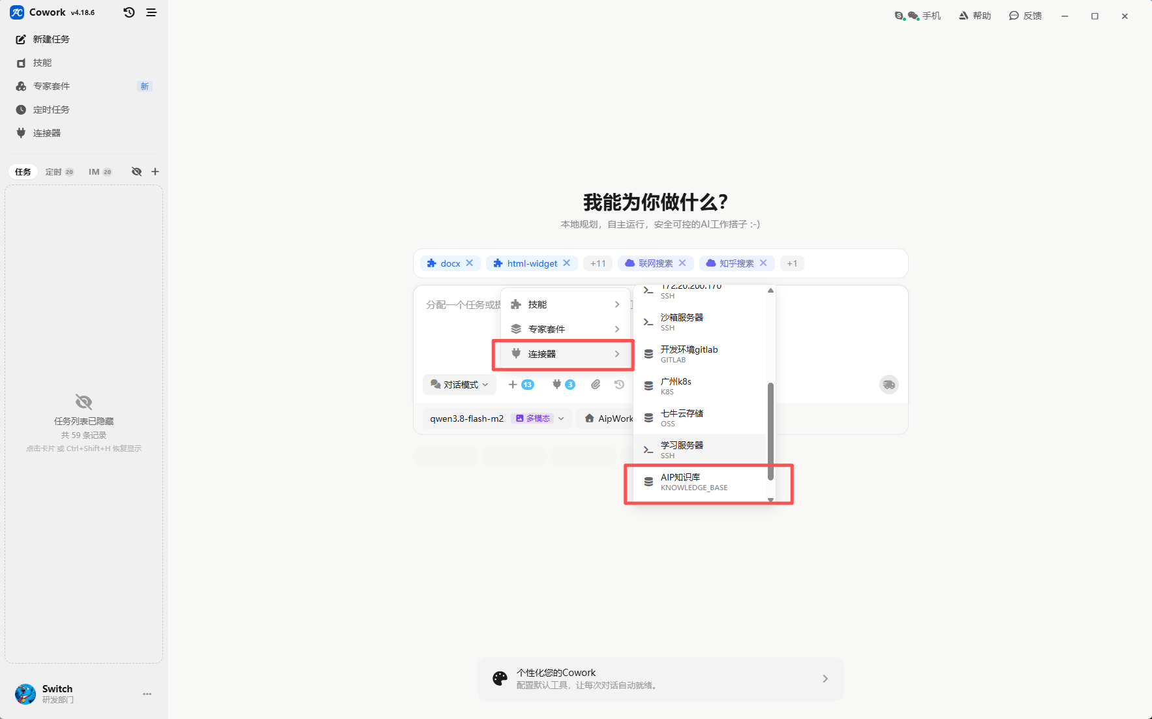Open 反馈 feedback in the title bar
1152x719 pixels.
pos(1025,16)
